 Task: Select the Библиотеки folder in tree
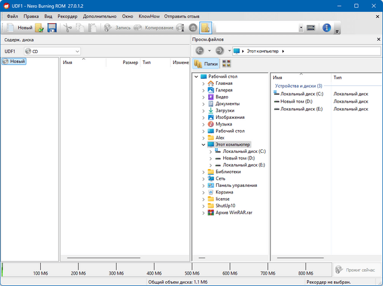click(x=228, y=172)
